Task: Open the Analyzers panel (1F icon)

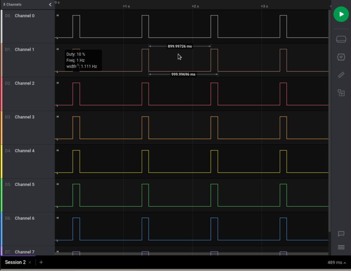Action: [x=341, y=57]
